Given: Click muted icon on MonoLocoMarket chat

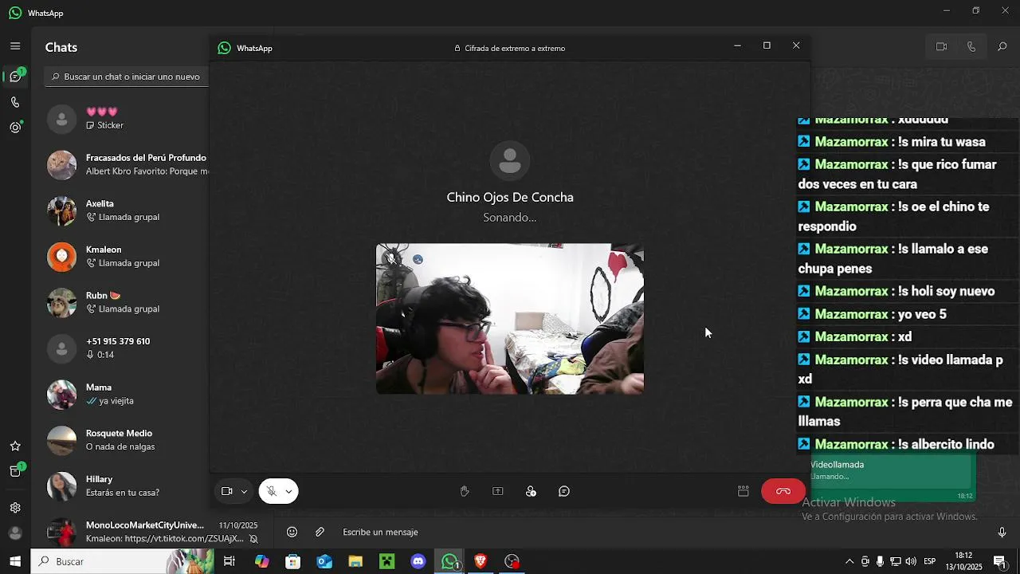Looking at the screenshot, I should point(253,539).
